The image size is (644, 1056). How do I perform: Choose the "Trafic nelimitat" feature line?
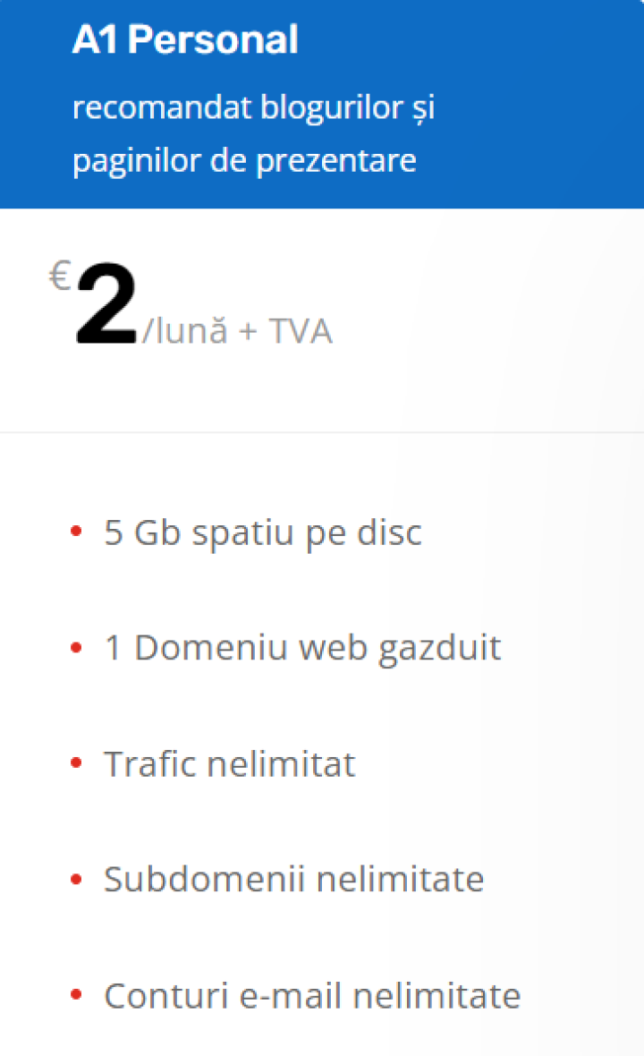[230, 764]
